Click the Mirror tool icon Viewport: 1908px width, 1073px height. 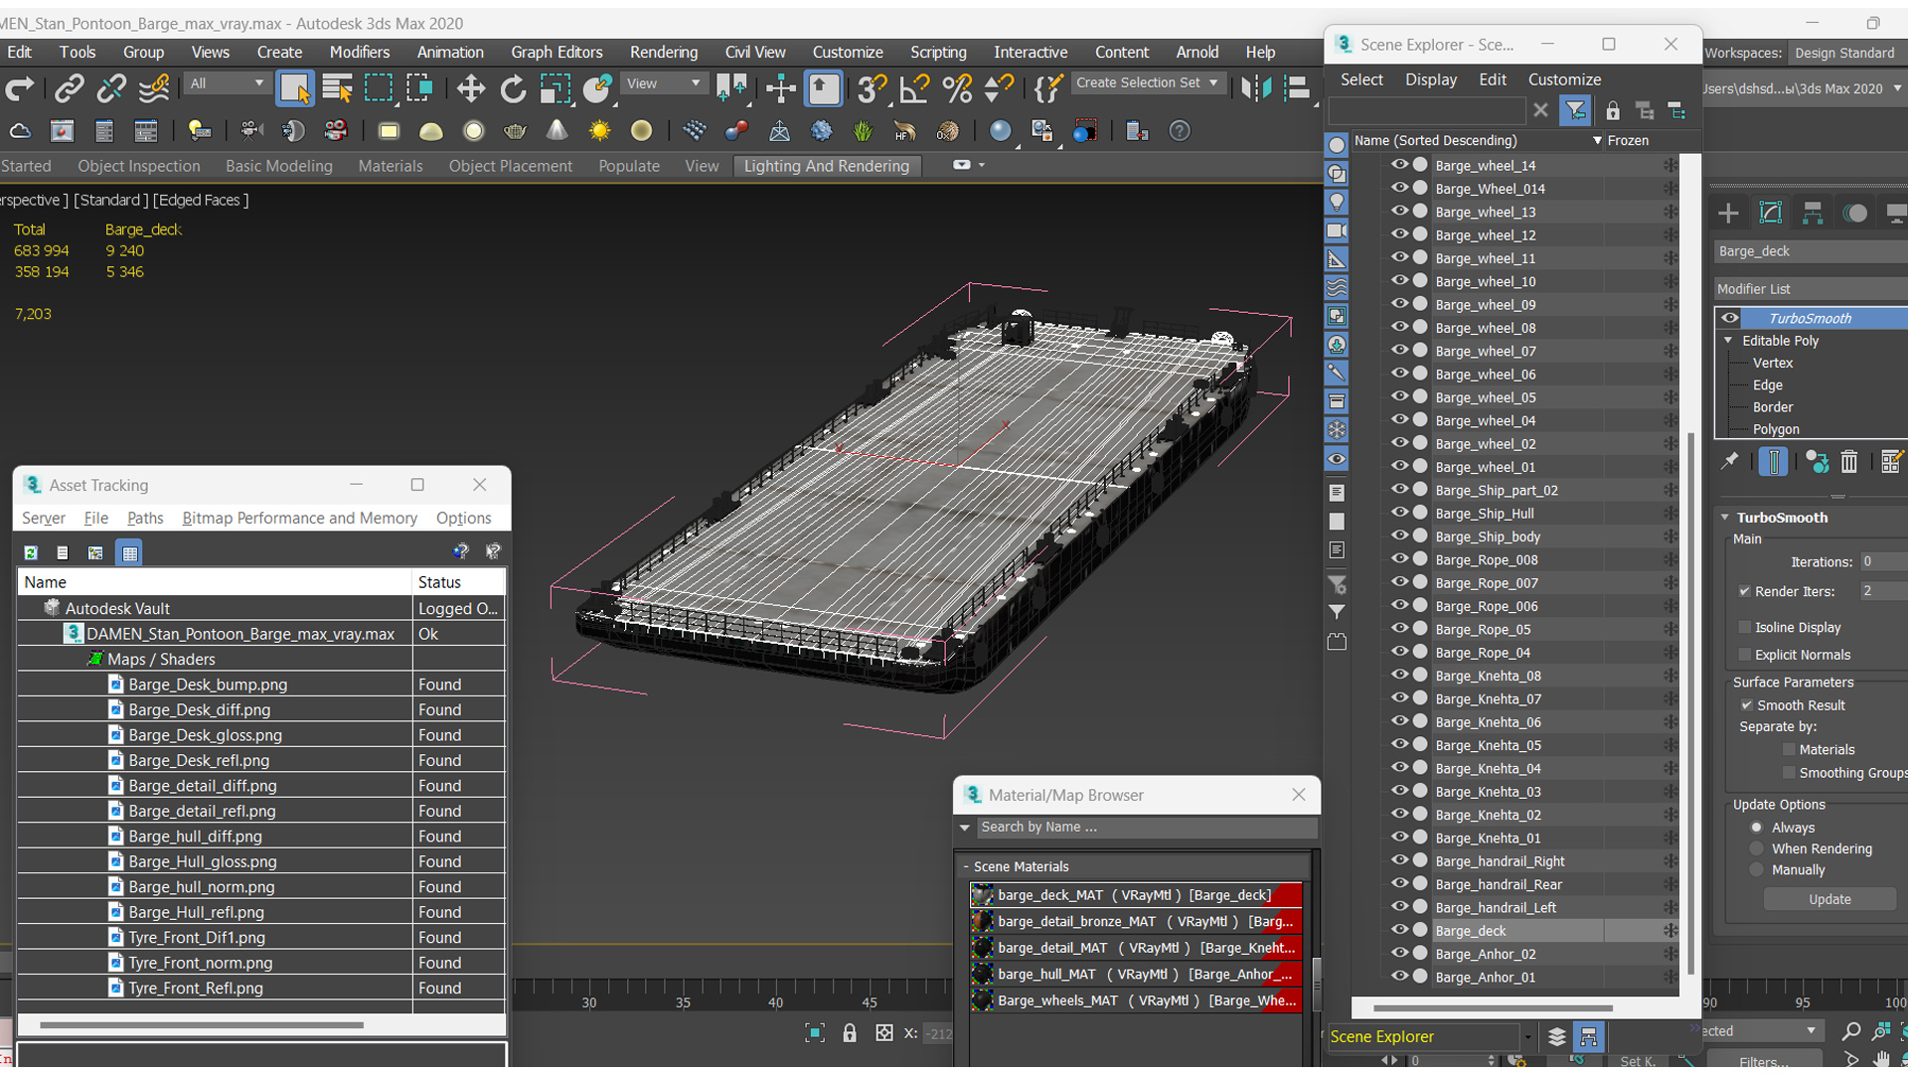point(1256,89)
